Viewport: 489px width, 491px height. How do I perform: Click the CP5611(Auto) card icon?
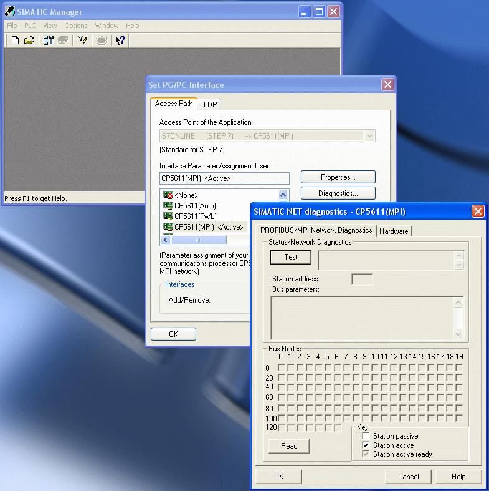168,206
